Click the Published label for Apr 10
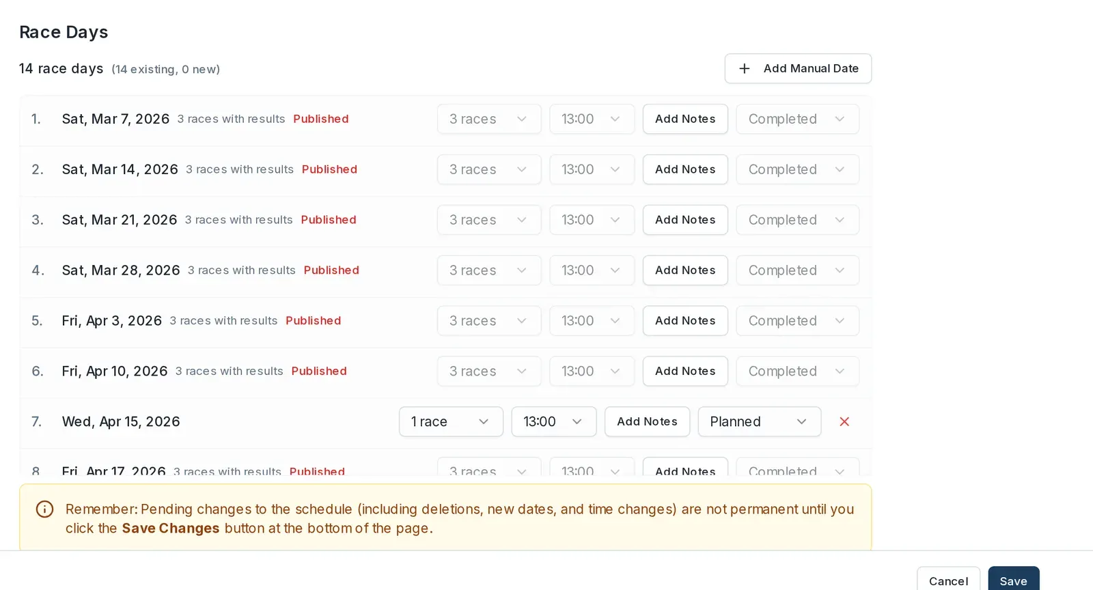 [319, 371]
